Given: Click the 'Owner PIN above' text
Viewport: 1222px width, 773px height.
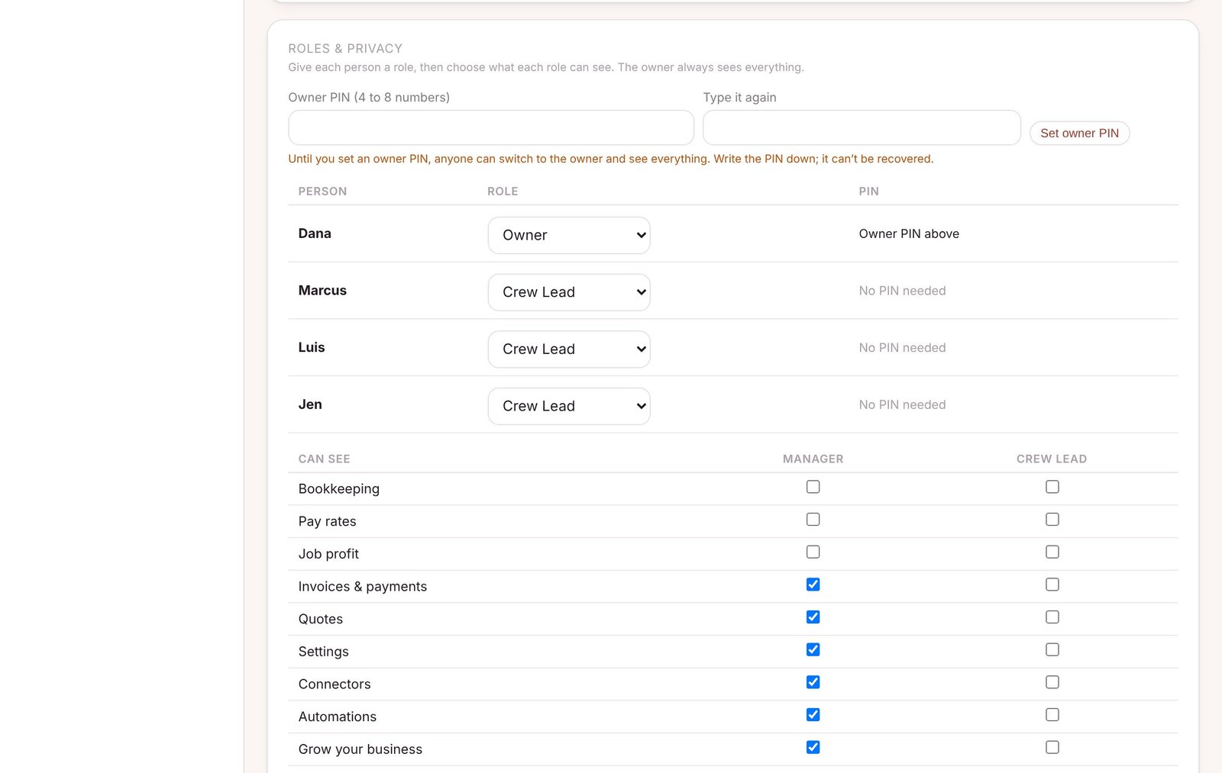Looking at the screenshot, I should pyautogui.click(x=909, y=234).
